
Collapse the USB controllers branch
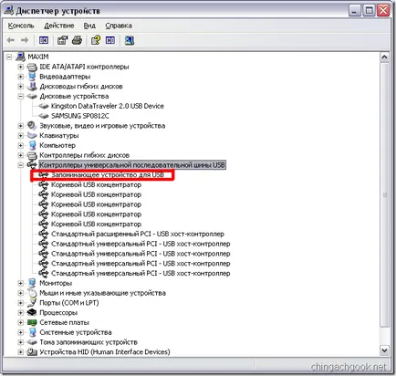pos(20,165)
